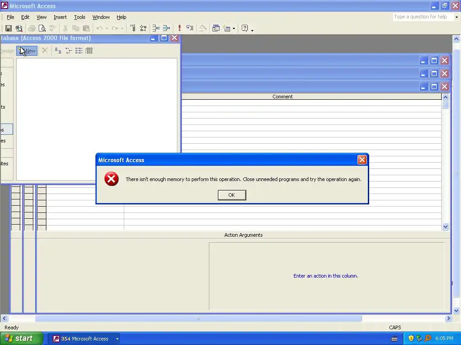Click the Build wand icon
Viewport: 461px width, 345px height.
[203, 28]
